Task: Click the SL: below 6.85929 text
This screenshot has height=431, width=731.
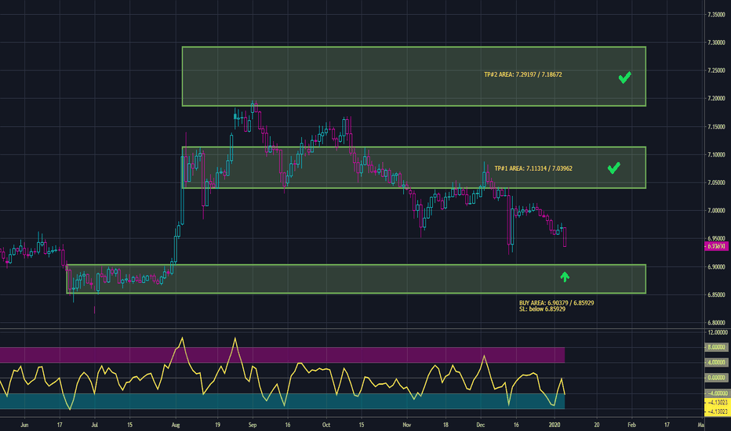Action: (542, 309)
